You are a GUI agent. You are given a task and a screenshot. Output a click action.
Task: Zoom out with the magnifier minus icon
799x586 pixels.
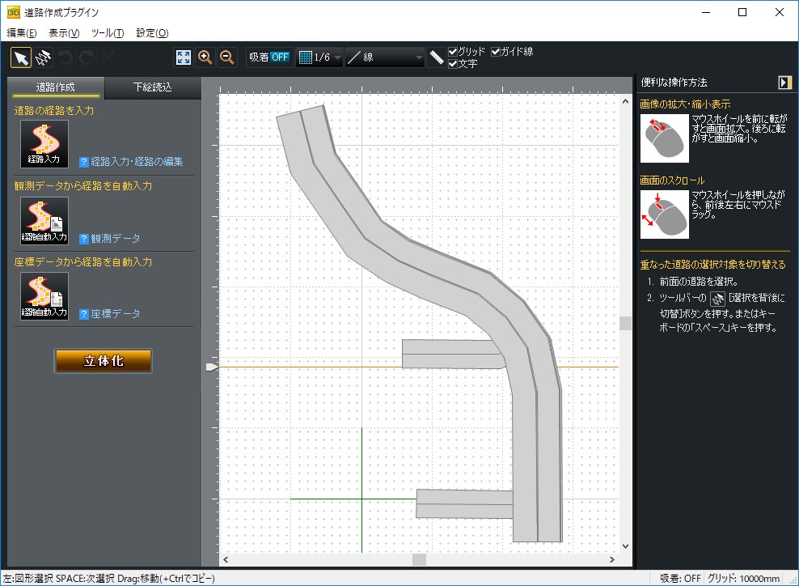[x=227, y=57]
